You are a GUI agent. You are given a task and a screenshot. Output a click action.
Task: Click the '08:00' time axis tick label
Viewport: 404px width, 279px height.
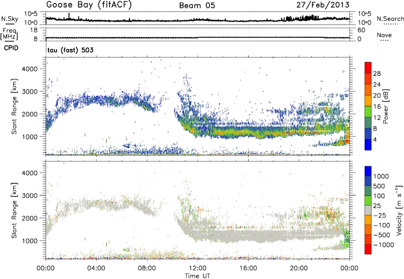click(x=147, y=268)
